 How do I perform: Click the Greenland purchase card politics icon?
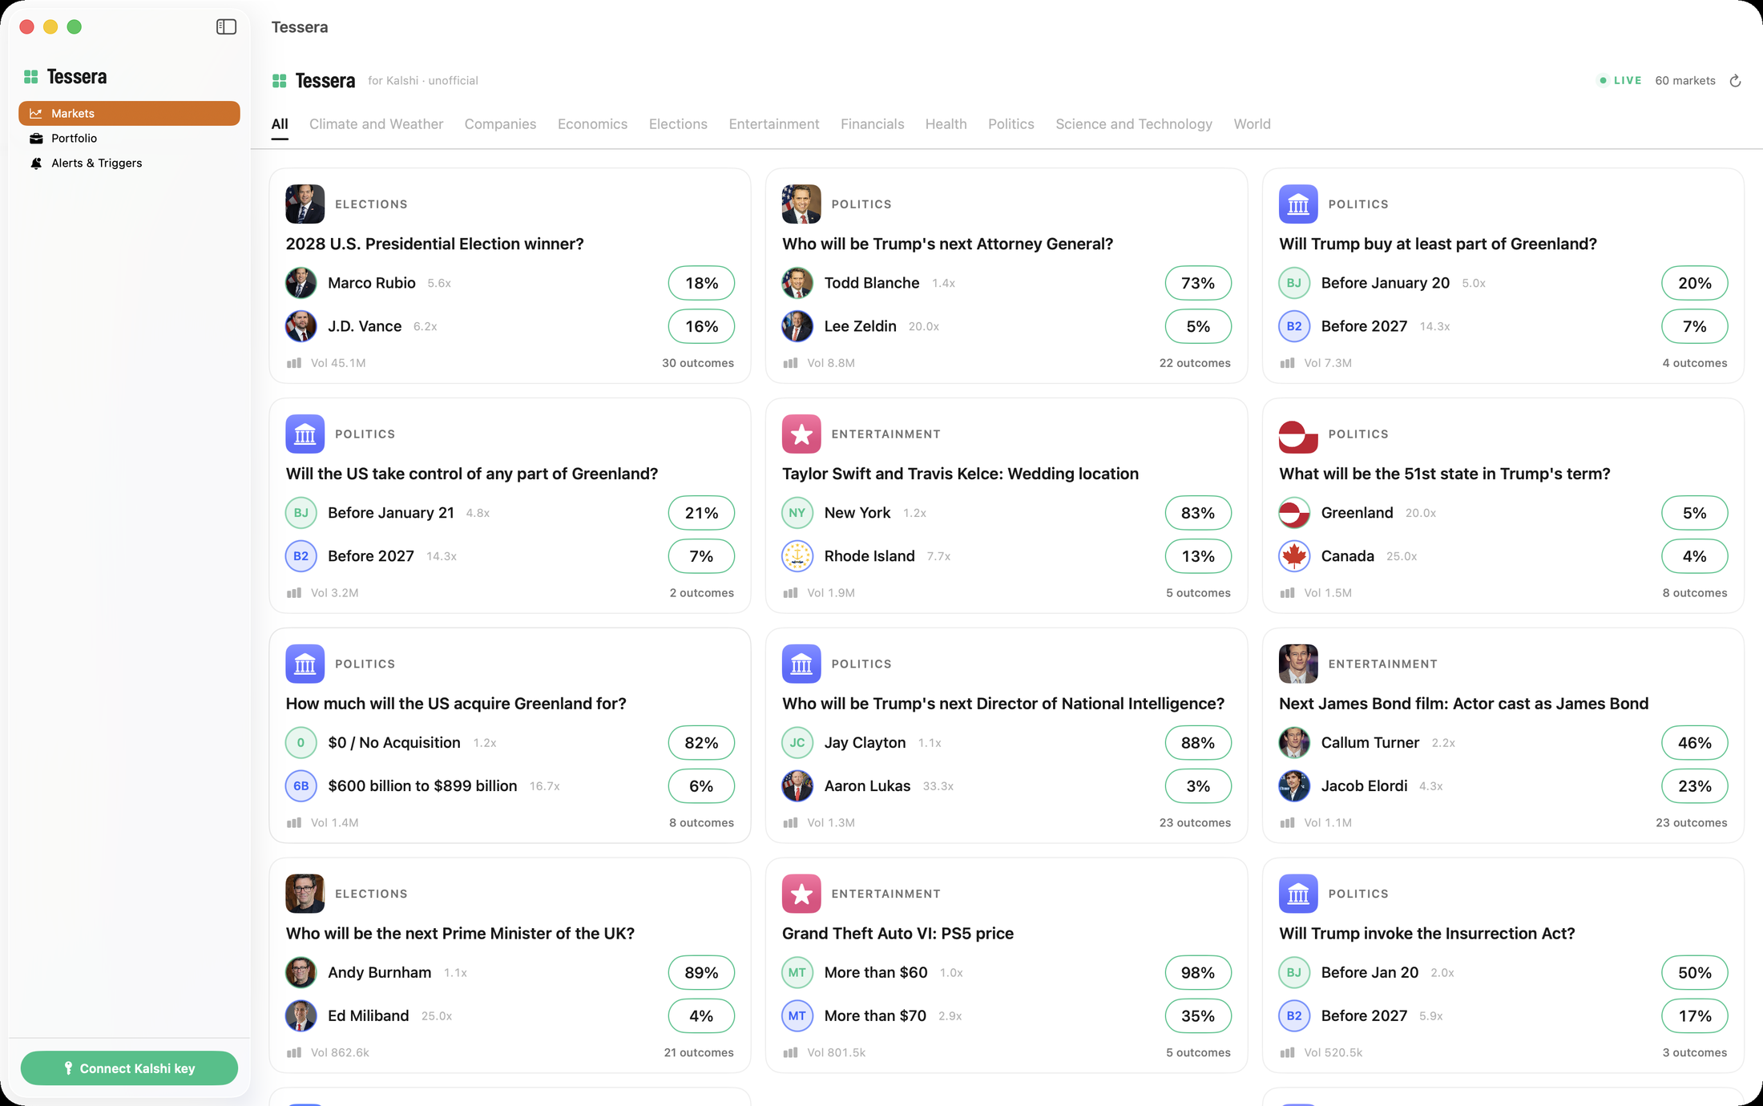(1298, 204)
